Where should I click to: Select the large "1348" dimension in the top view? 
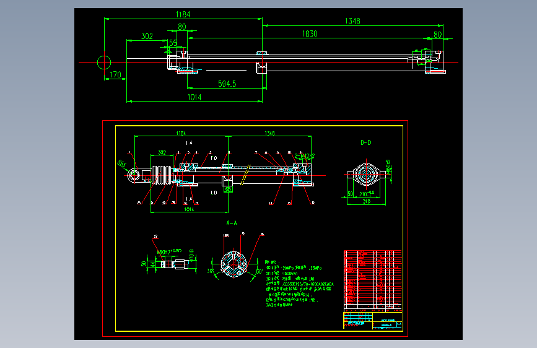pos(352,21)
